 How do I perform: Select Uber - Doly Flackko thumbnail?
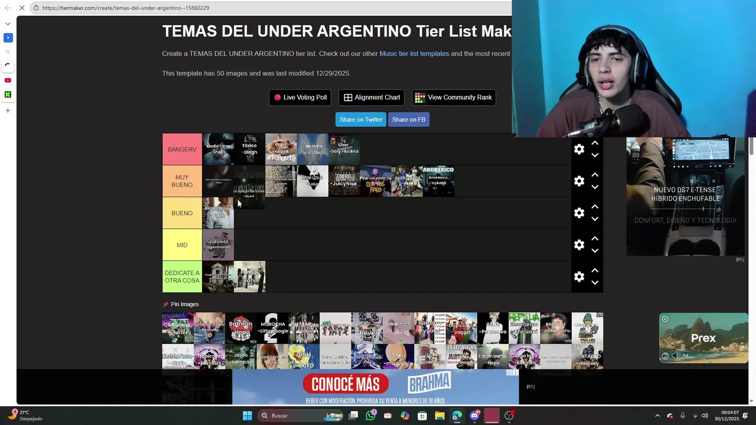[344, 149]
